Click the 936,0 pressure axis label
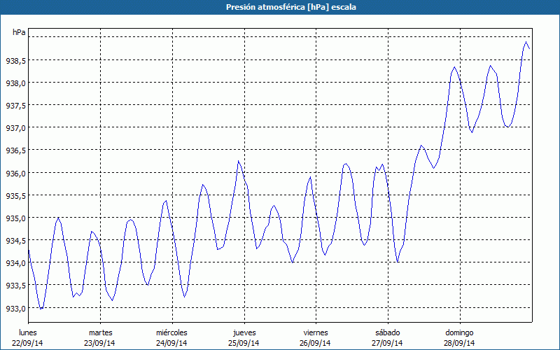This screenshot has width=560, height=350. pyautogui.click(x=15, y=174)
